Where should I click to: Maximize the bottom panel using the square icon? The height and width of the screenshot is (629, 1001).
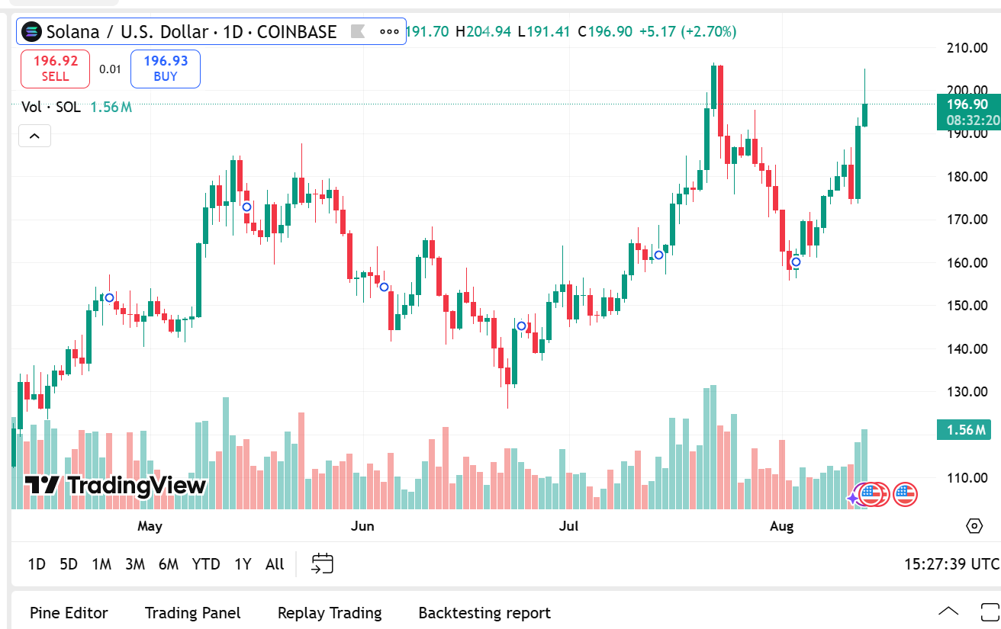pyautogui.click(x=991, y=612)
